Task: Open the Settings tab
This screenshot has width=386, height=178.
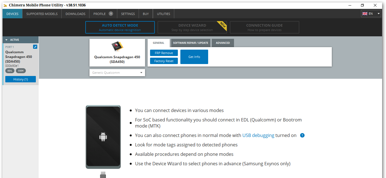Action: click(128, 14)
